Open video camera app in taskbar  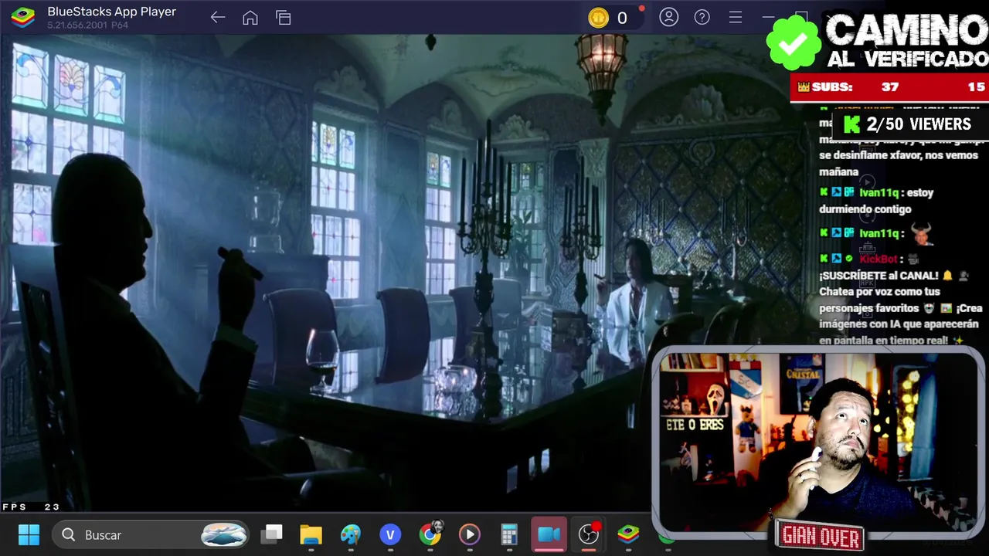[549, 534]
